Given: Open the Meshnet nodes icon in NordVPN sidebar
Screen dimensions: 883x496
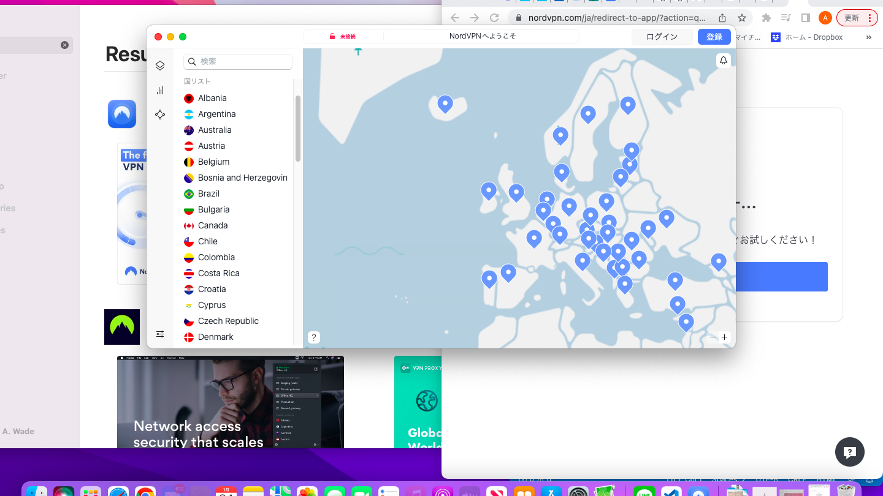Looking at the screenshot, I should (160, 115).
